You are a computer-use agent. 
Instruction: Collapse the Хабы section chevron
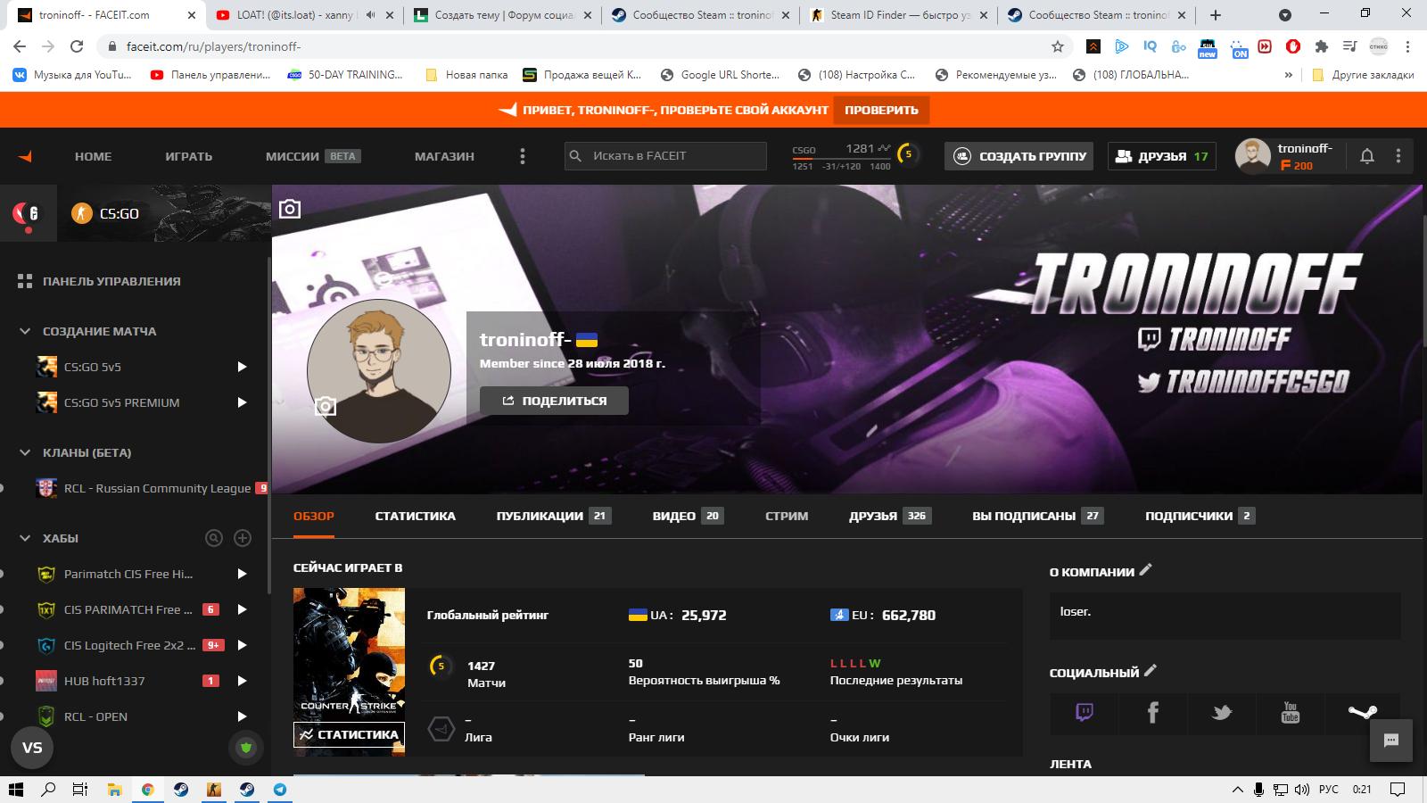pos(25,538)
